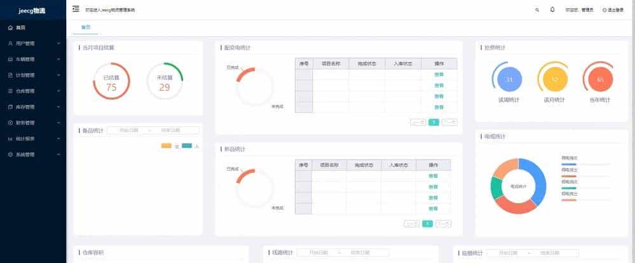This screenshot has height=263, width=635.
Task: Click first 查看 link in 配农电统计 table
Action: coord(439,74)
